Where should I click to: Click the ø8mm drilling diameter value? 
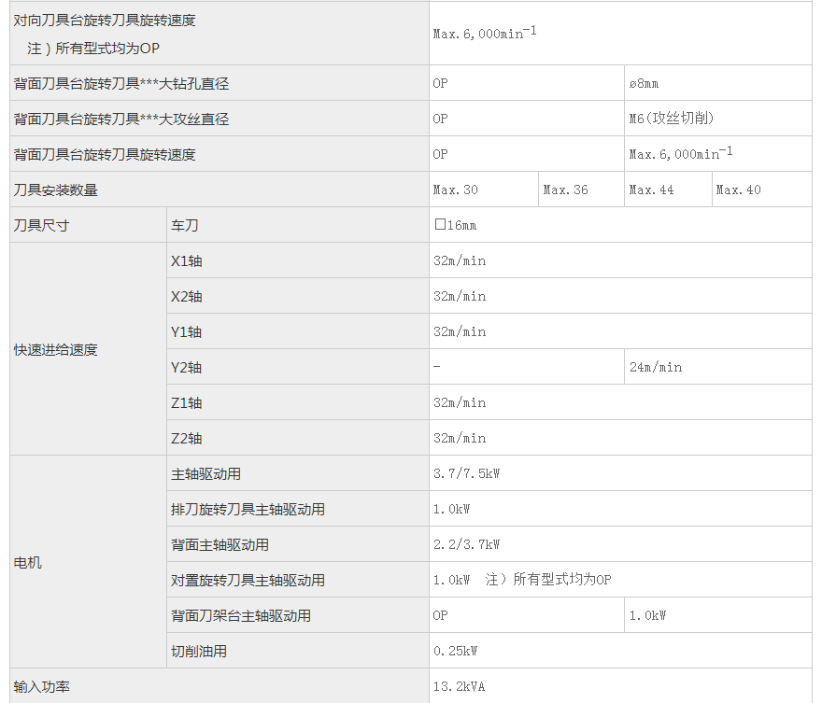pos(645,83)
